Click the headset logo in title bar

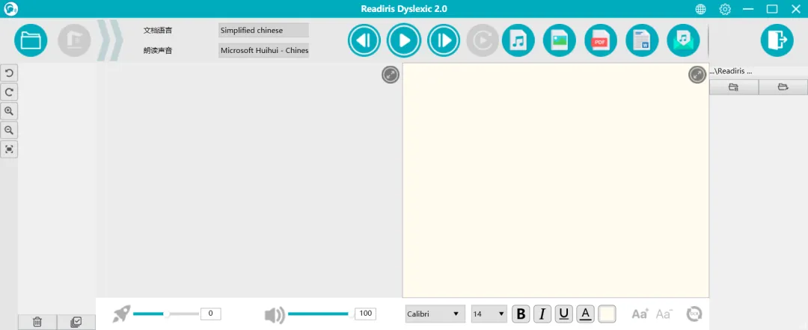[x=10, y=9]
